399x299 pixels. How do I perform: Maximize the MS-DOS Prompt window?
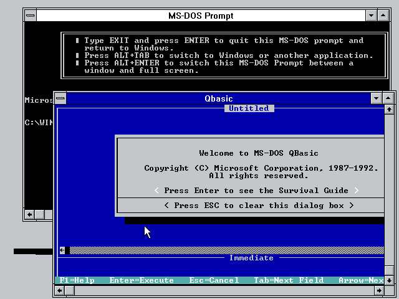pyautogui.click(x=383, y=16)
